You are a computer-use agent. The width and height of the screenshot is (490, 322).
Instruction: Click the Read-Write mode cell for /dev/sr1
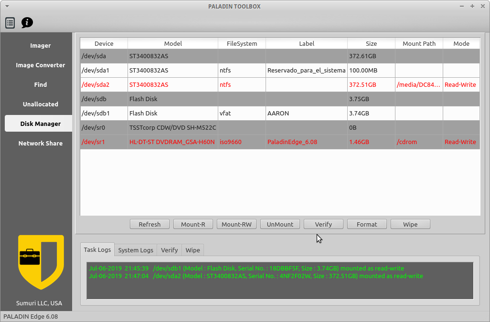pos(461,142)
